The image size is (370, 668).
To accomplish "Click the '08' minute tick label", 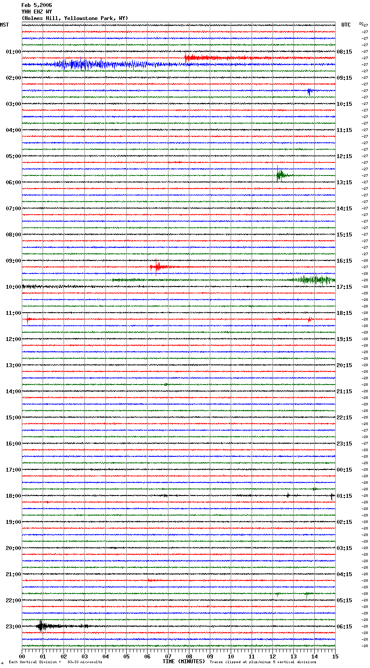I will 189,656.
